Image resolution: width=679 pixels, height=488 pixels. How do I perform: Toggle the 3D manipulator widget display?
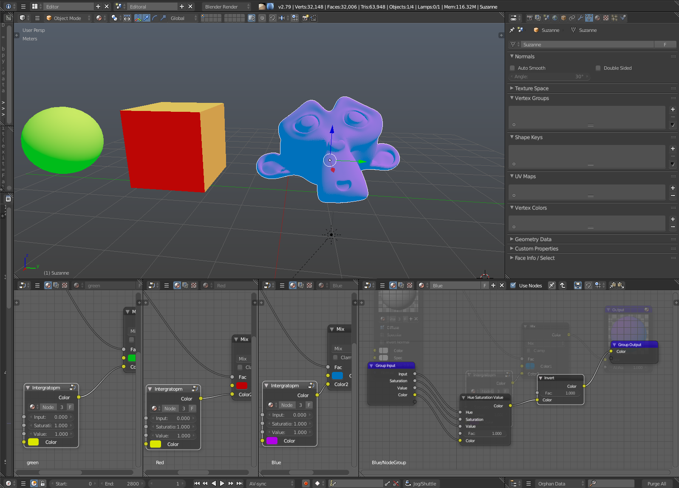(138, 18)
